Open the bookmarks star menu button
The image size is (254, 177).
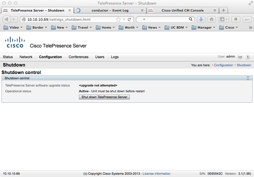(224, 20)
